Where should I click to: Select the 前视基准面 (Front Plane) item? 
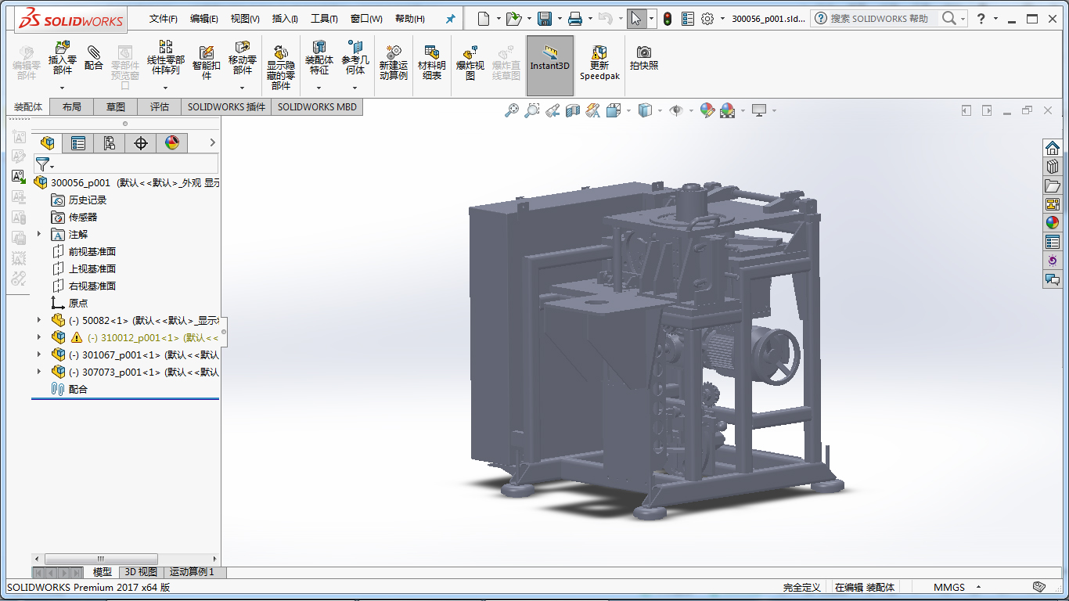92,251
